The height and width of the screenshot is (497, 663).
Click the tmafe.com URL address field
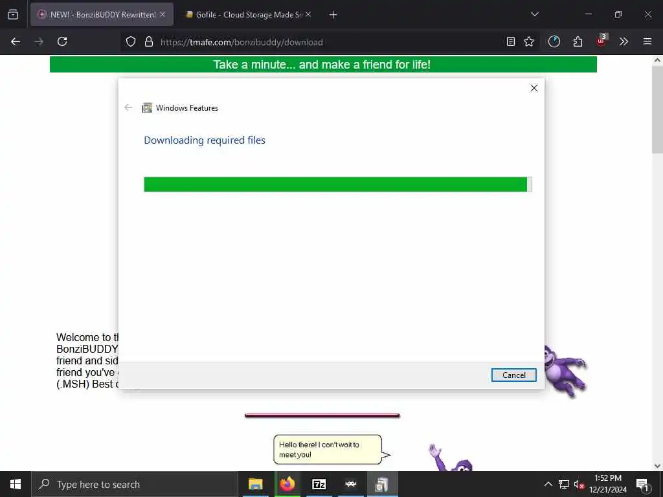(x=242, y=42)
